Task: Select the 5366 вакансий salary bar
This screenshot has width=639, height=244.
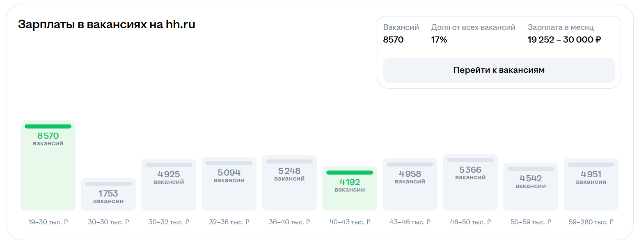Action: click(x=470, y=183)
